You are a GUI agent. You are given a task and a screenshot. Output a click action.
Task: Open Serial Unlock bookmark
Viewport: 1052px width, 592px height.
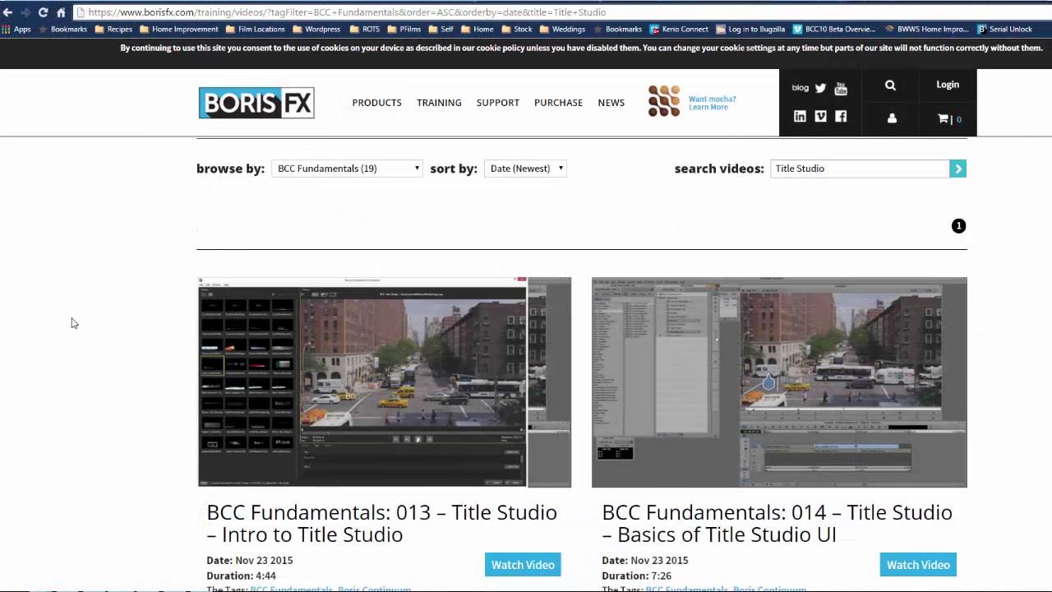(1004, 29)
